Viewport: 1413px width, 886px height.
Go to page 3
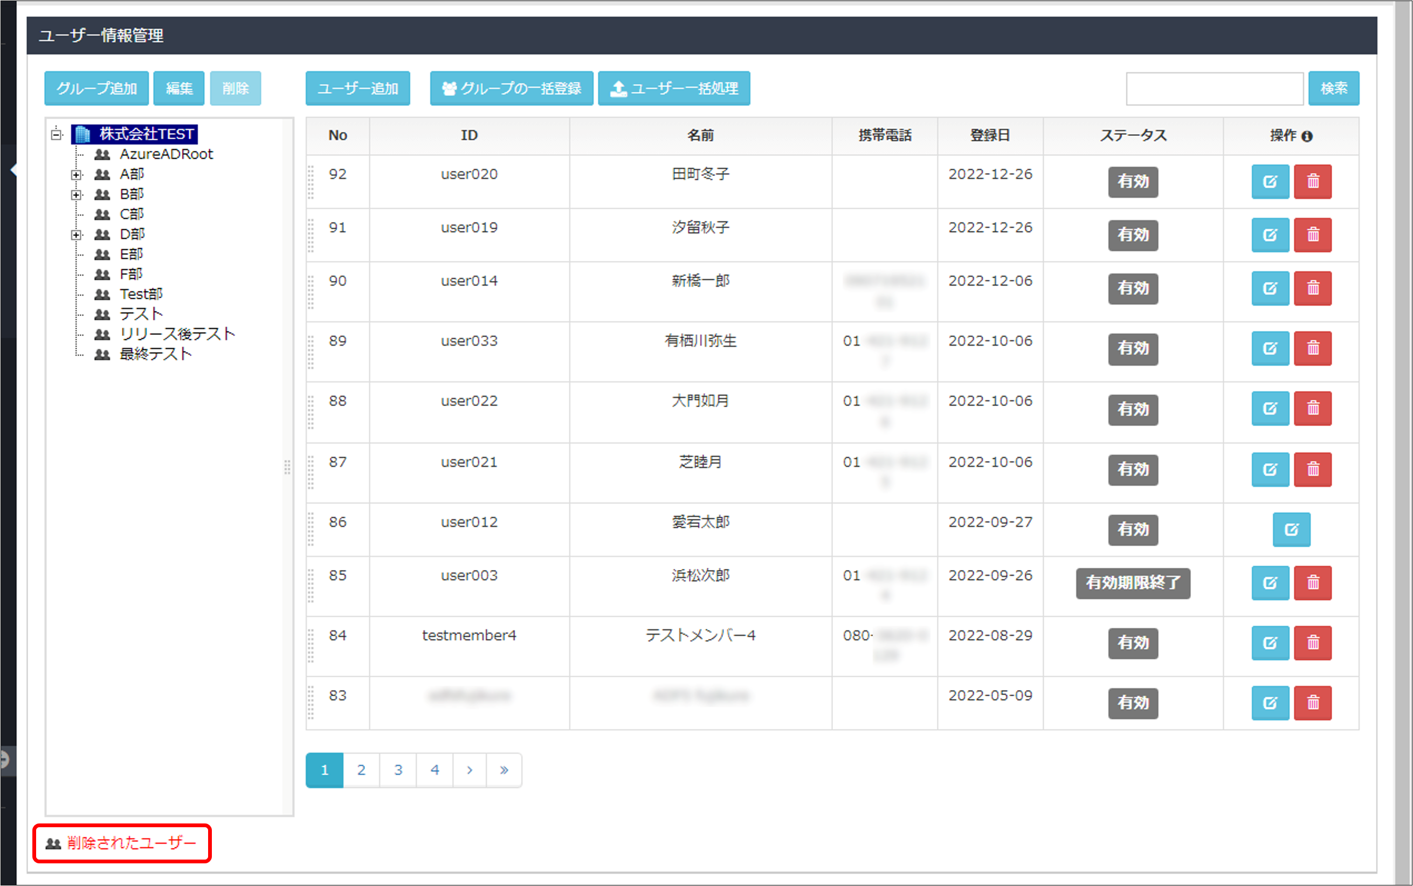(x=398, y=770)
